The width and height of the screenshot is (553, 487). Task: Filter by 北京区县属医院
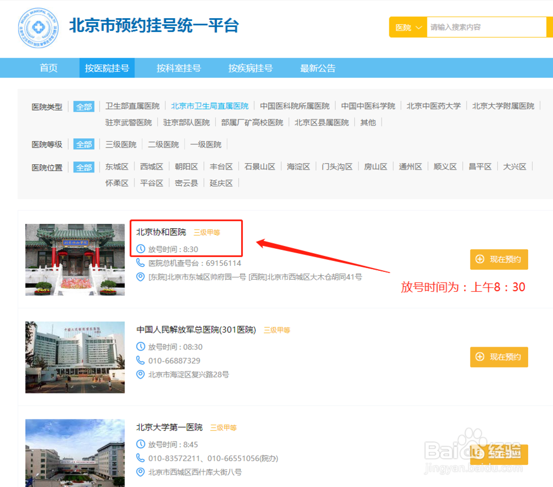[x=322, y=122]
